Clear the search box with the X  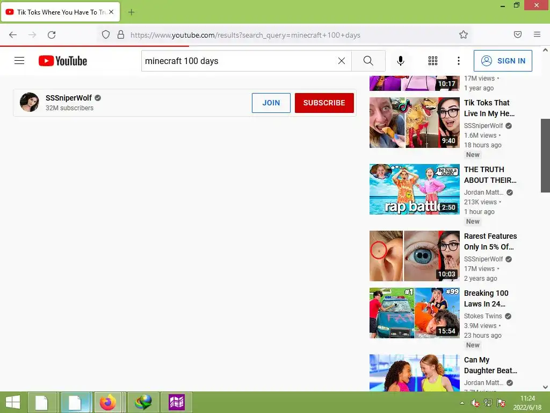[x=341, y=61]
